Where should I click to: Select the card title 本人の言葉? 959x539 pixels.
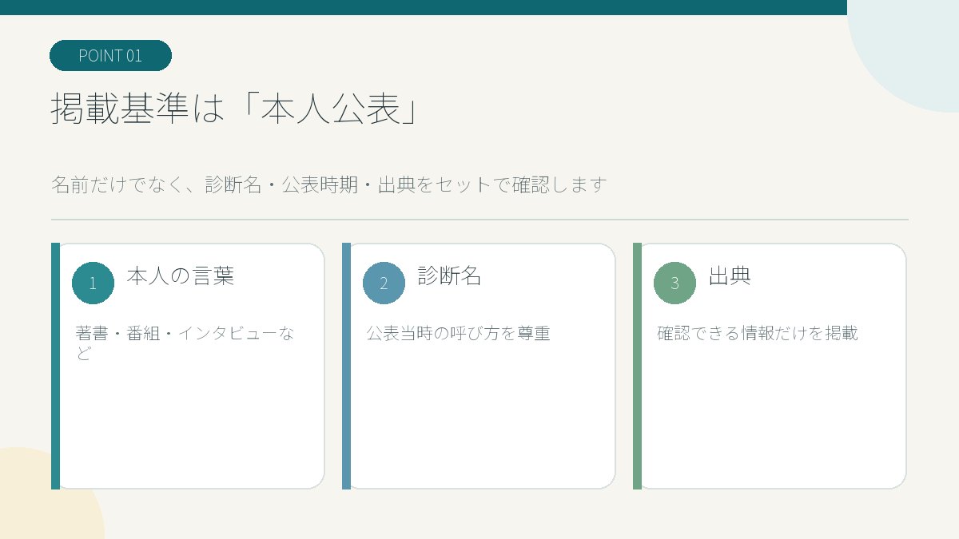(181, 276)
